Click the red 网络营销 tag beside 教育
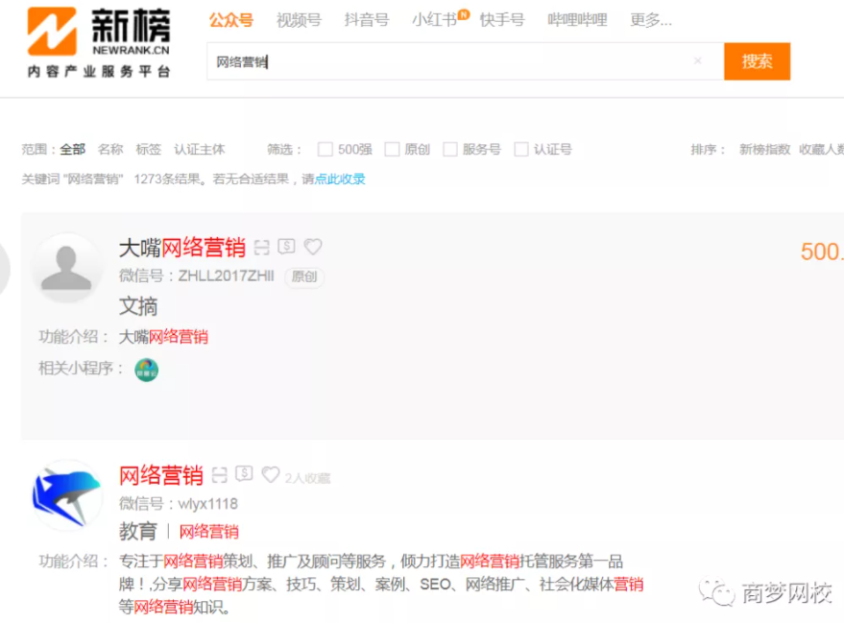The height and width of the screenshot is (623, 844). [209, 532]
